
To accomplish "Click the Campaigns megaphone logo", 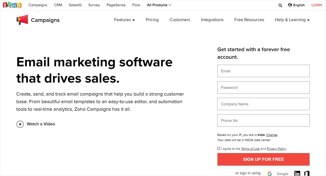I will coord(22,20).
